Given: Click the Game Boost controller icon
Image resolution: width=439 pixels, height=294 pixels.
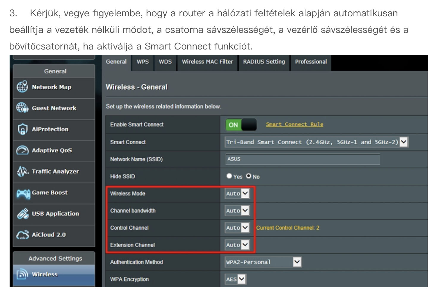Looking at the screenshot, I should 23,193.
